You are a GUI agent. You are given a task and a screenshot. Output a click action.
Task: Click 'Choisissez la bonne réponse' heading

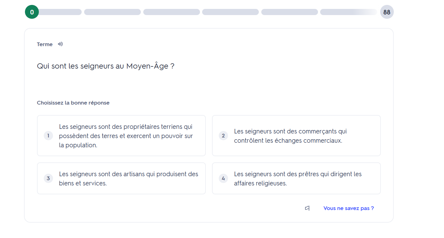[73, 103]
